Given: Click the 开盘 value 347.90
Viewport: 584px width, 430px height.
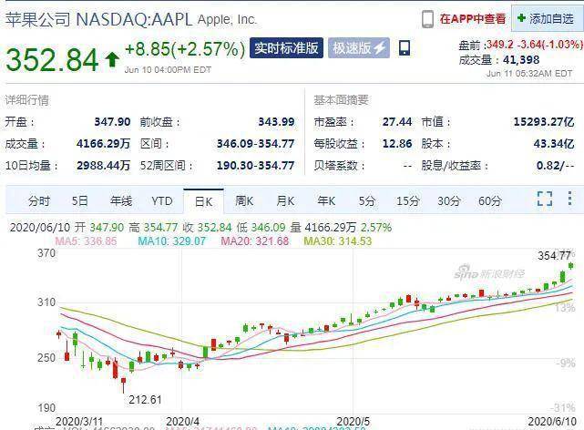Looking at the screenshot, I should pyautogui.click(x=112, y=122).
